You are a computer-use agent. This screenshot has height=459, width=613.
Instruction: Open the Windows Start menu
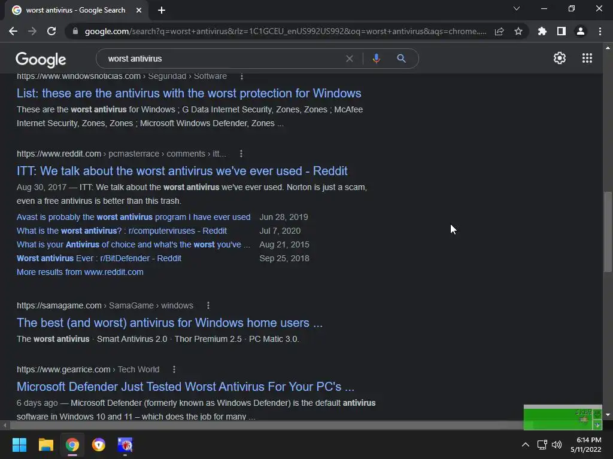click(x=19, y=445)
